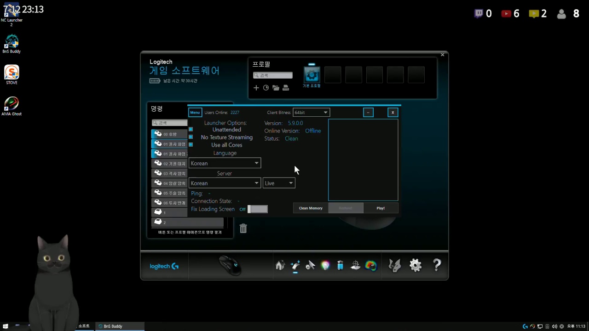The height and width of the screenshot is (331, 589).
Task: Click the import/export folder icon
Action: pyautogui.click(x=276, y=88)
